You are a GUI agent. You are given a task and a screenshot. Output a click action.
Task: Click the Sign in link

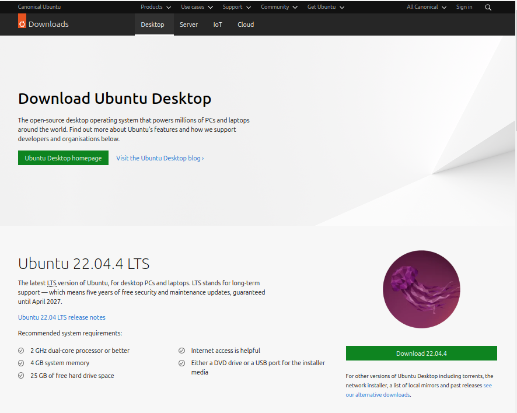coord(464,7)
